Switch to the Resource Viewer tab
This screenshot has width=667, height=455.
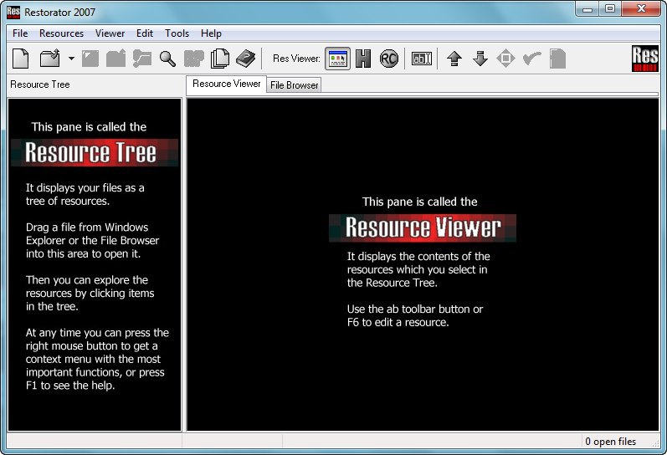click(x=226, y=84)
